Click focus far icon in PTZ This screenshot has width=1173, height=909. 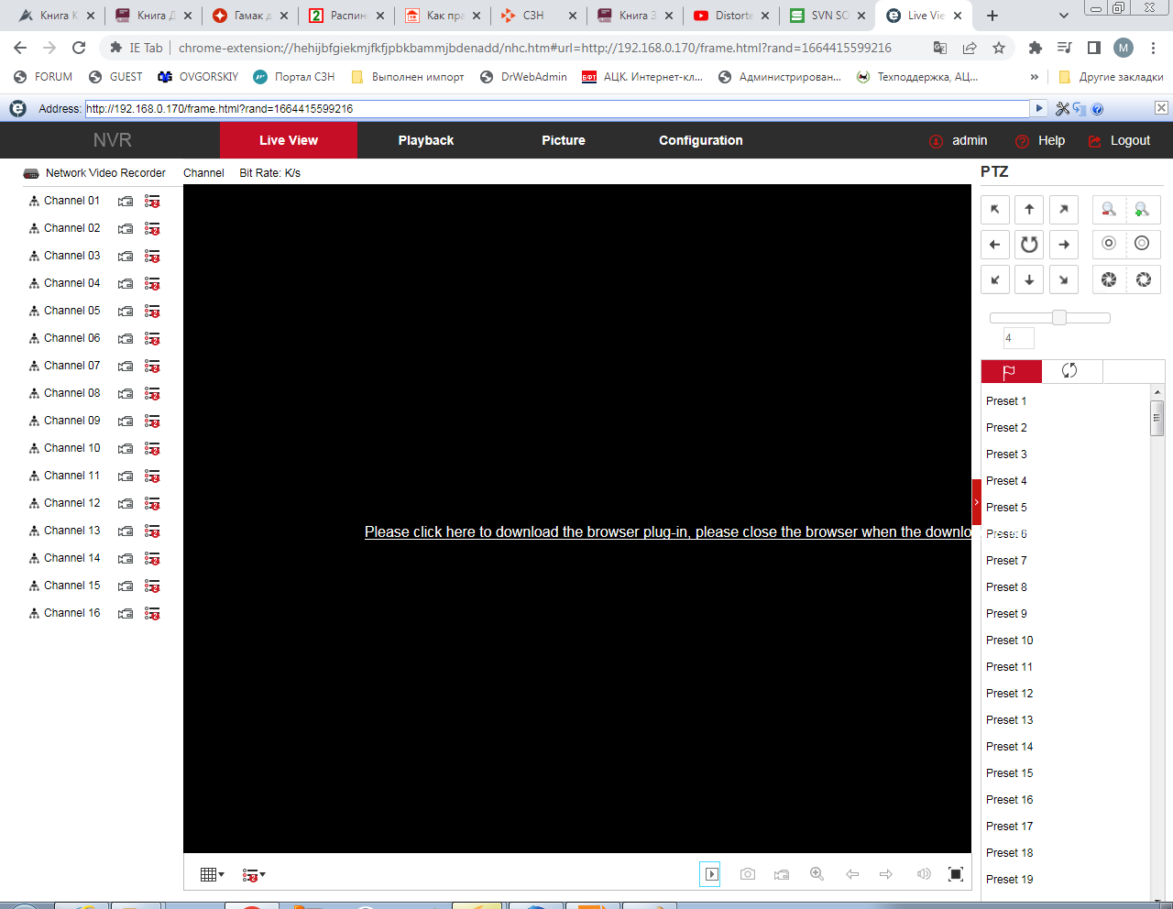[x=1143, y=244]
